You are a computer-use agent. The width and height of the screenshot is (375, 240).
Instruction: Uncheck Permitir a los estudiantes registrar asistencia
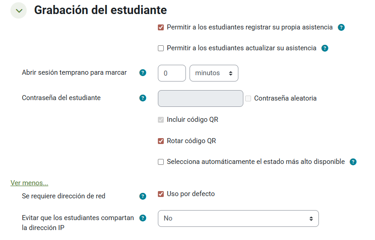[161, 28]
